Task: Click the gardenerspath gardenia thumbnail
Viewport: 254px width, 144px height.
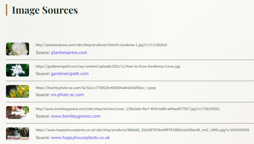Action: pyautogui.click(x=18, y=70)
